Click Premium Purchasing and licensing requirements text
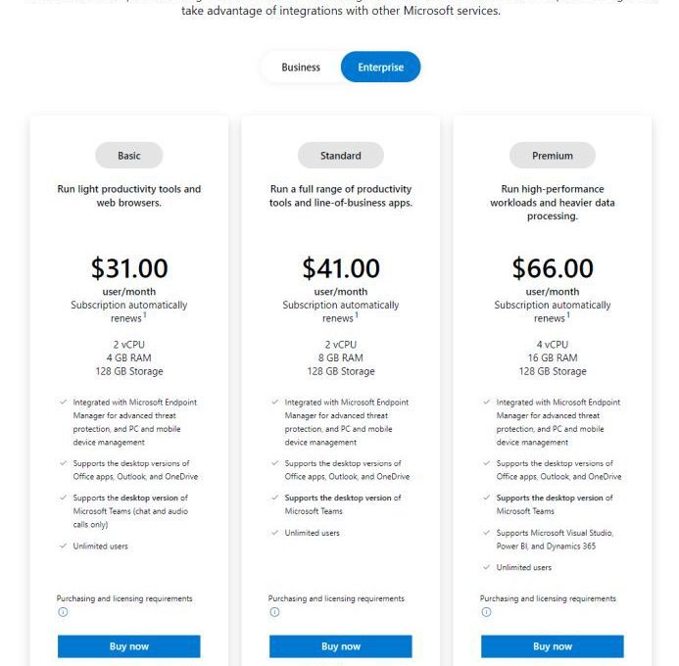 coord(548,598)
